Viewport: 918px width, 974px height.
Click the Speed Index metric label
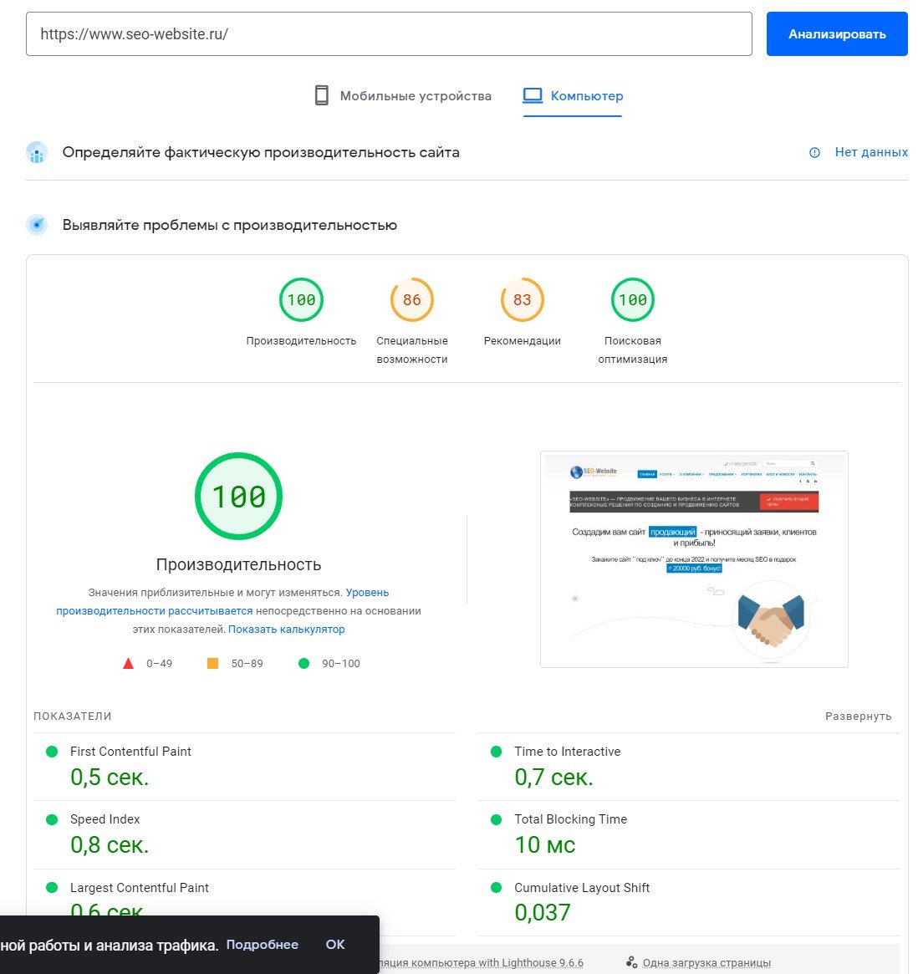pyautogui.click(x=105, y=819)
